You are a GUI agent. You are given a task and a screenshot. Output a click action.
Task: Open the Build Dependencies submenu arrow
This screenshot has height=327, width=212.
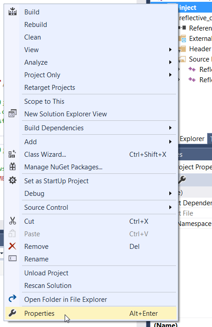click(170, 128)
